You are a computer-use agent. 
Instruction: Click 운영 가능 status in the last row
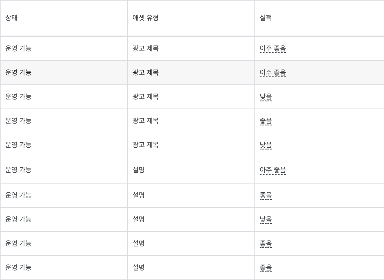coord(18,267)
